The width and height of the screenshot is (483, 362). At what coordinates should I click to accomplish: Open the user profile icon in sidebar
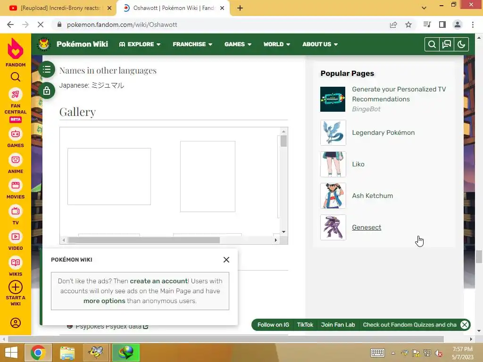(x=16, y=323)
